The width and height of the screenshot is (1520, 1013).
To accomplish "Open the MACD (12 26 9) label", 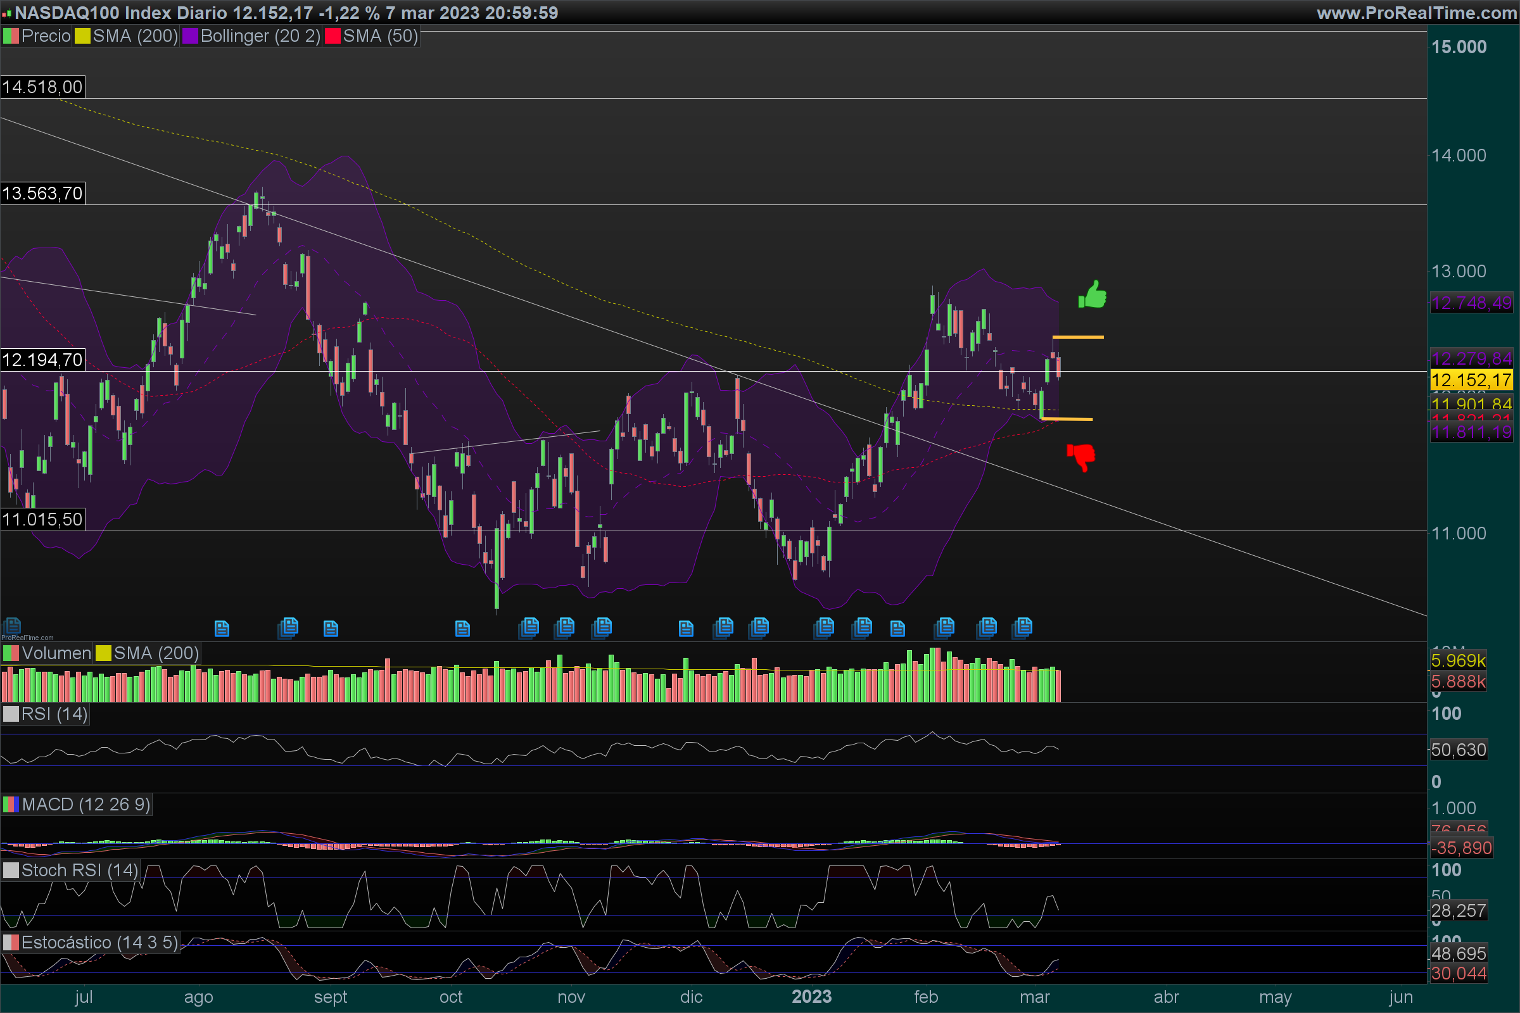I will [x=85, y=804].
